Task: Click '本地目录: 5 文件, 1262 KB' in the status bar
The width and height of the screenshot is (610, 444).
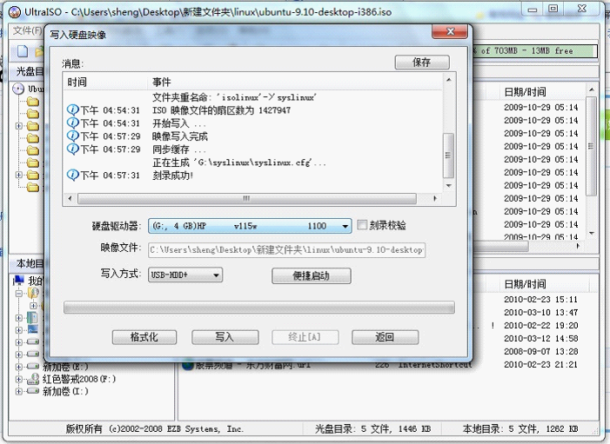Action: pyautogui.click(x=520, y=429)
